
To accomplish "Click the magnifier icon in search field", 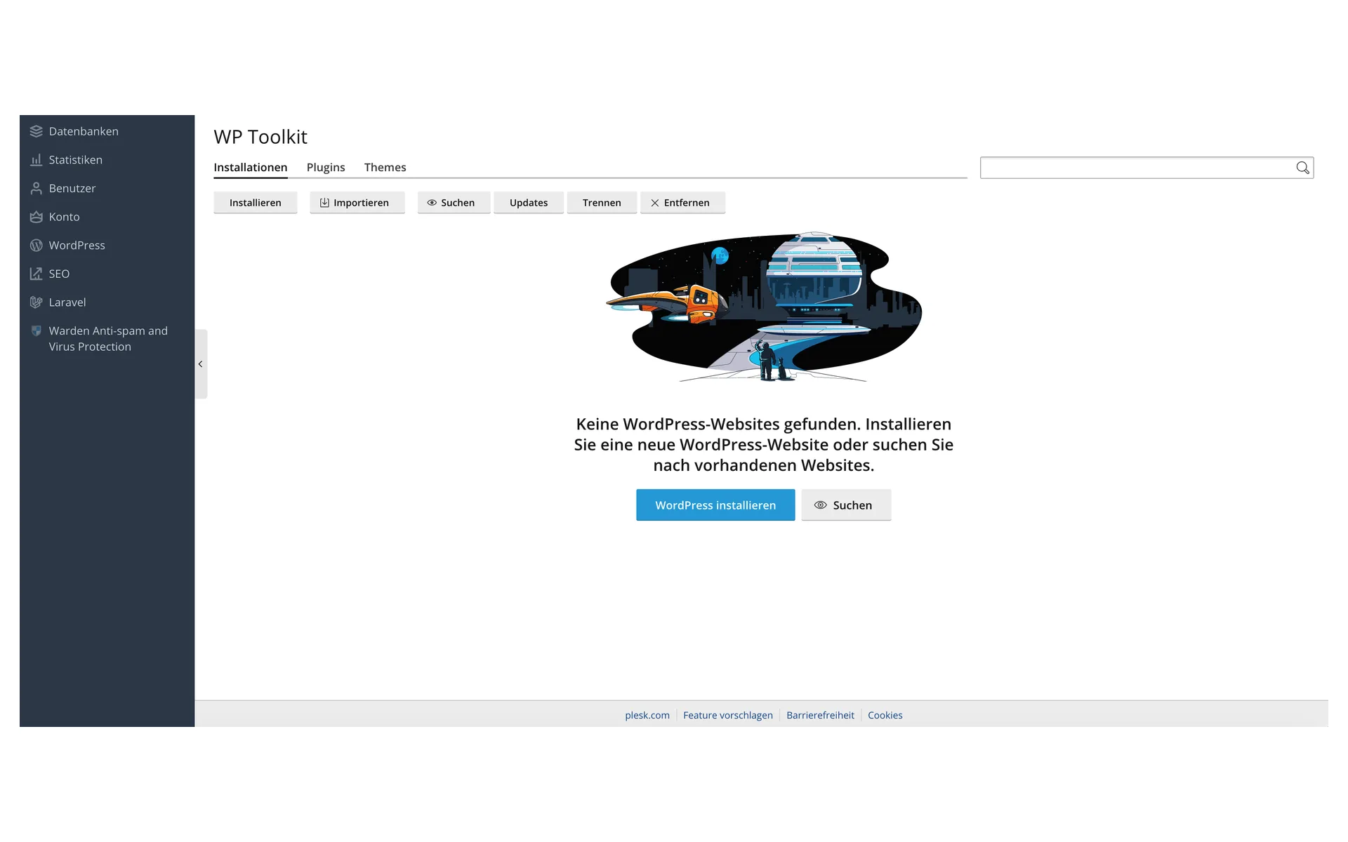I will pyautogui.click(x=1302, y=168).
